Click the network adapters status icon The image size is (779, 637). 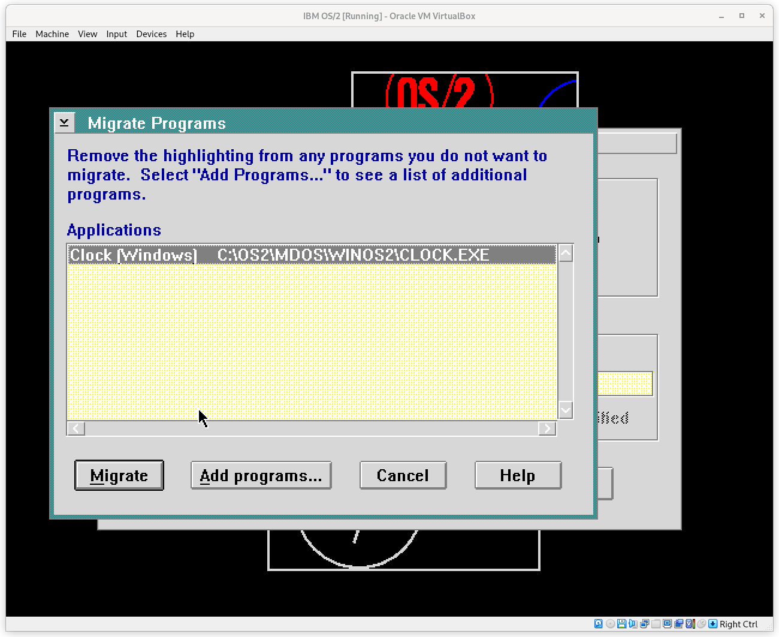pos(644,624)
